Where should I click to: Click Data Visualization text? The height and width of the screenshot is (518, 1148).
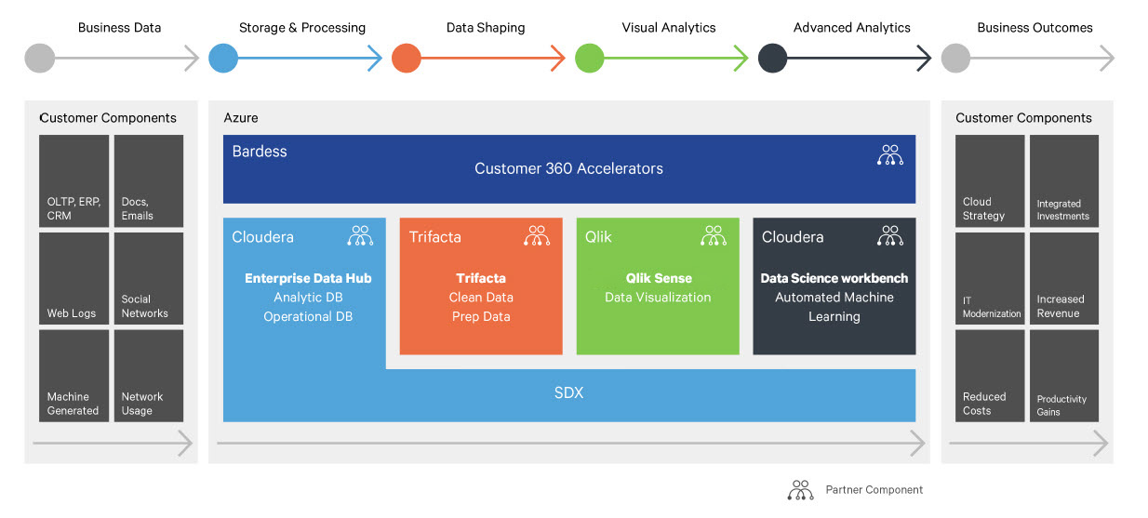click(x=658, y=298)
